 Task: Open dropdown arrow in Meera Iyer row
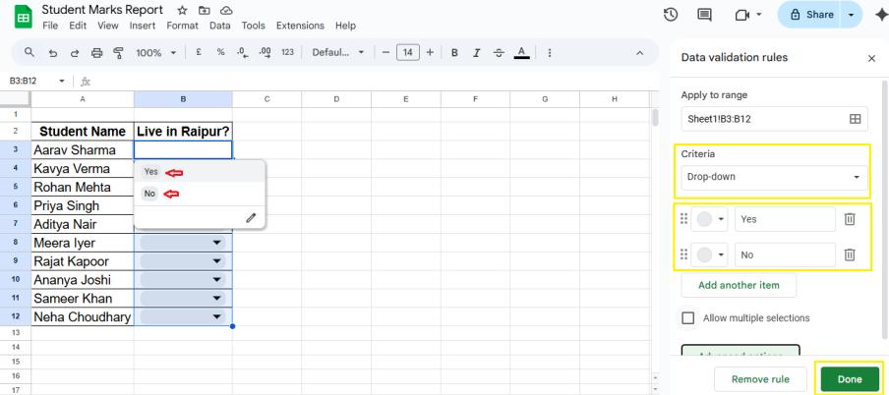click(216, 243)
